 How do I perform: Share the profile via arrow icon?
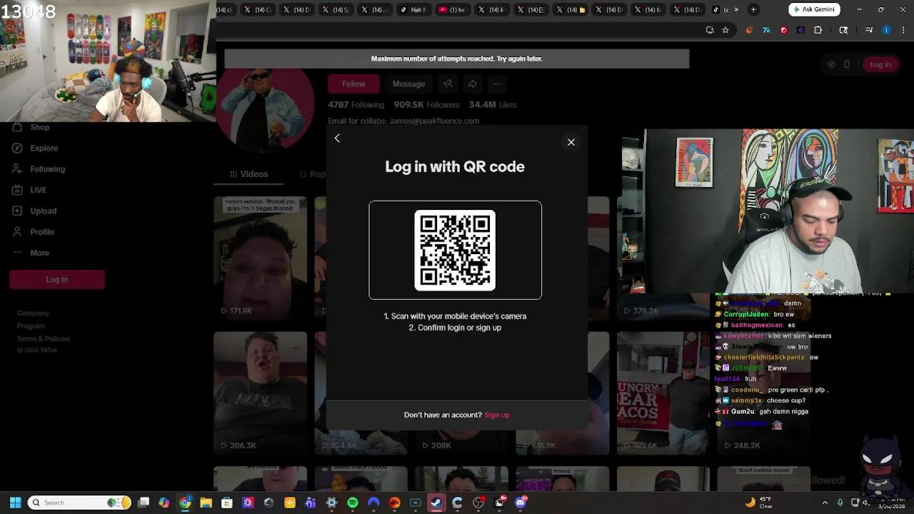(473, 84)
